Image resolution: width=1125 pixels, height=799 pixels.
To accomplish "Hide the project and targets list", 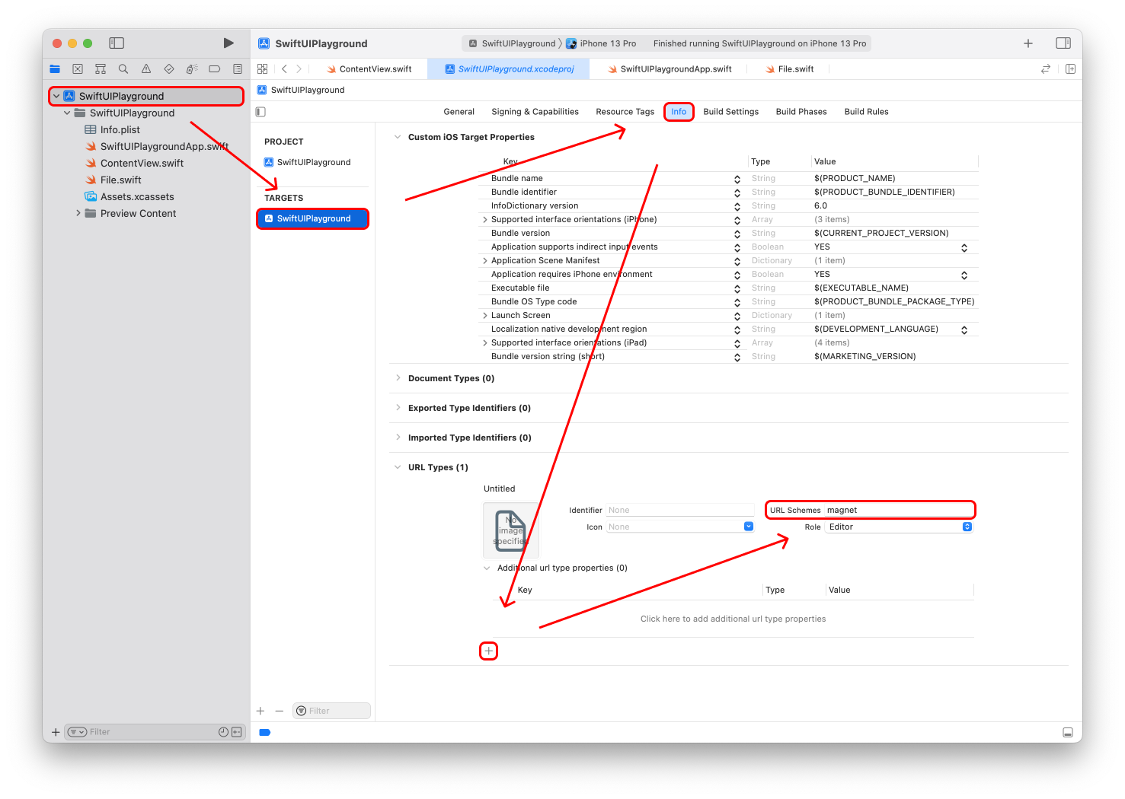I will (260, 112).
